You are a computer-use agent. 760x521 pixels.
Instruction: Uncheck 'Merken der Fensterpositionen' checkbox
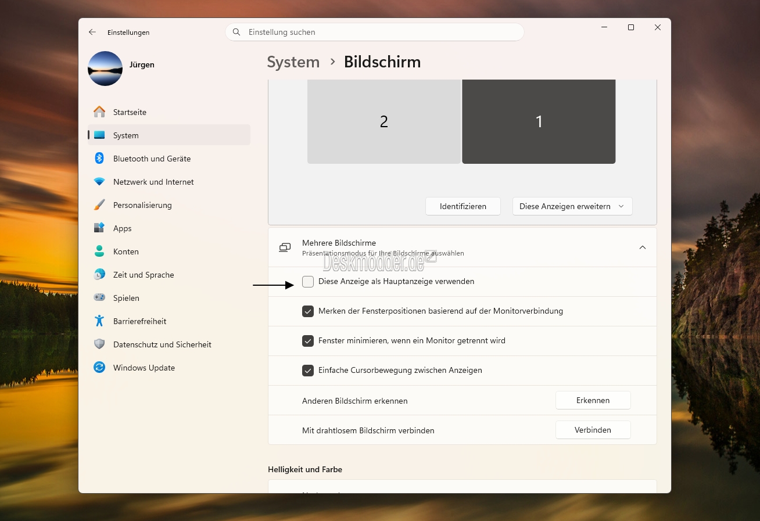coord(308,311)
